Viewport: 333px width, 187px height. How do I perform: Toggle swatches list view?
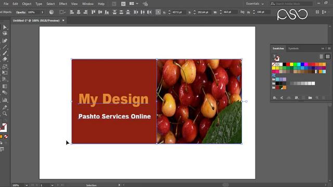pos(322,57)
